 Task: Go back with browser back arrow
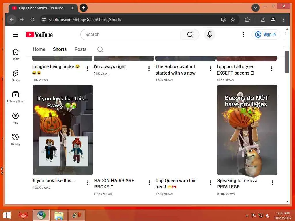pyautogui.click(x=12, y=20)
